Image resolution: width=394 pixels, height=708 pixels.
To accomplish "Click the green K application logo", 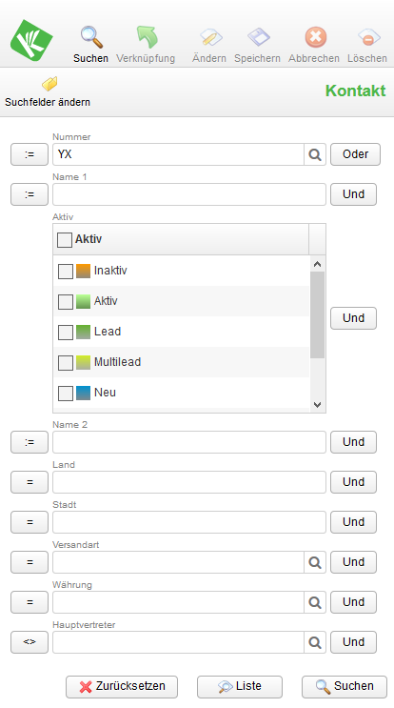I will (31, 41).
